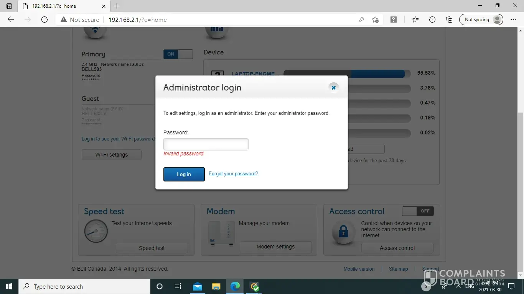Click the 95.53% usage bar
This screenshot has width=524, height=294.
point(347,73)
